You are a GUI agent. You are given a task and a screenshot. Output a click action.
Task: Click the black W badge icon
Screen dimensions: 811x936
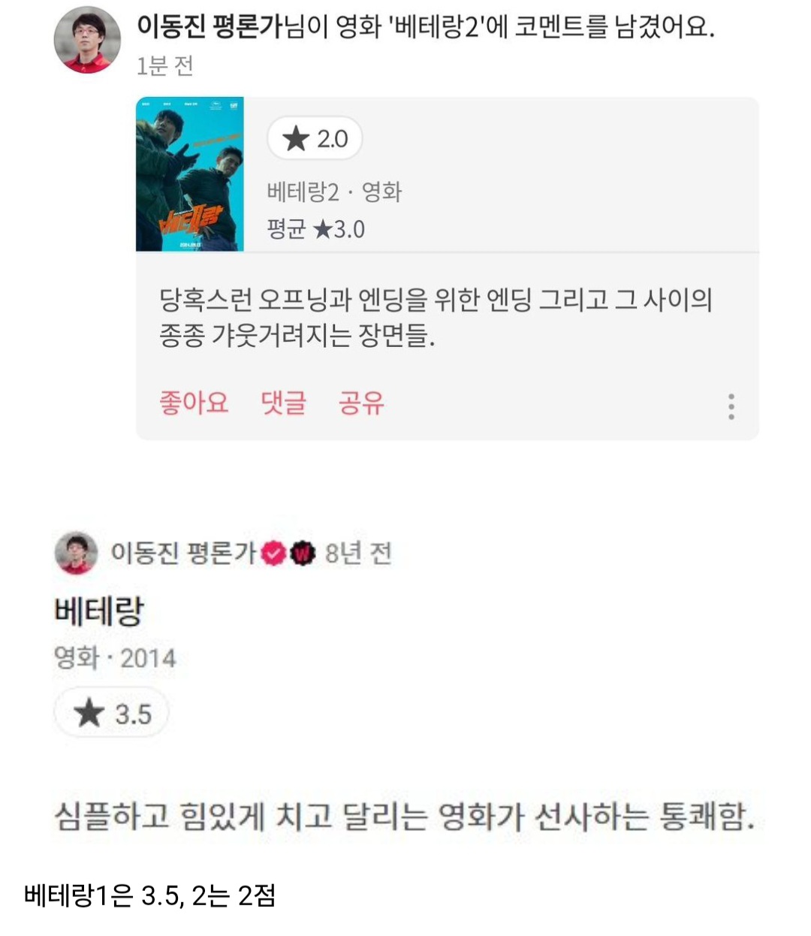coord(303,554)
